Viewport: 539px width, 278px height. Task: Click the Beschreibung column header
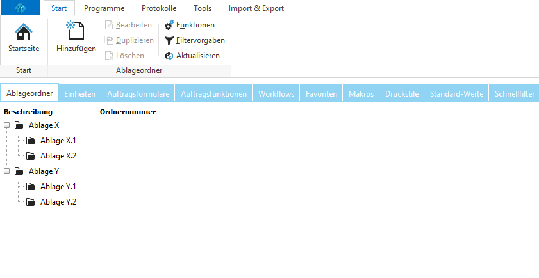[x=28, y=112]
